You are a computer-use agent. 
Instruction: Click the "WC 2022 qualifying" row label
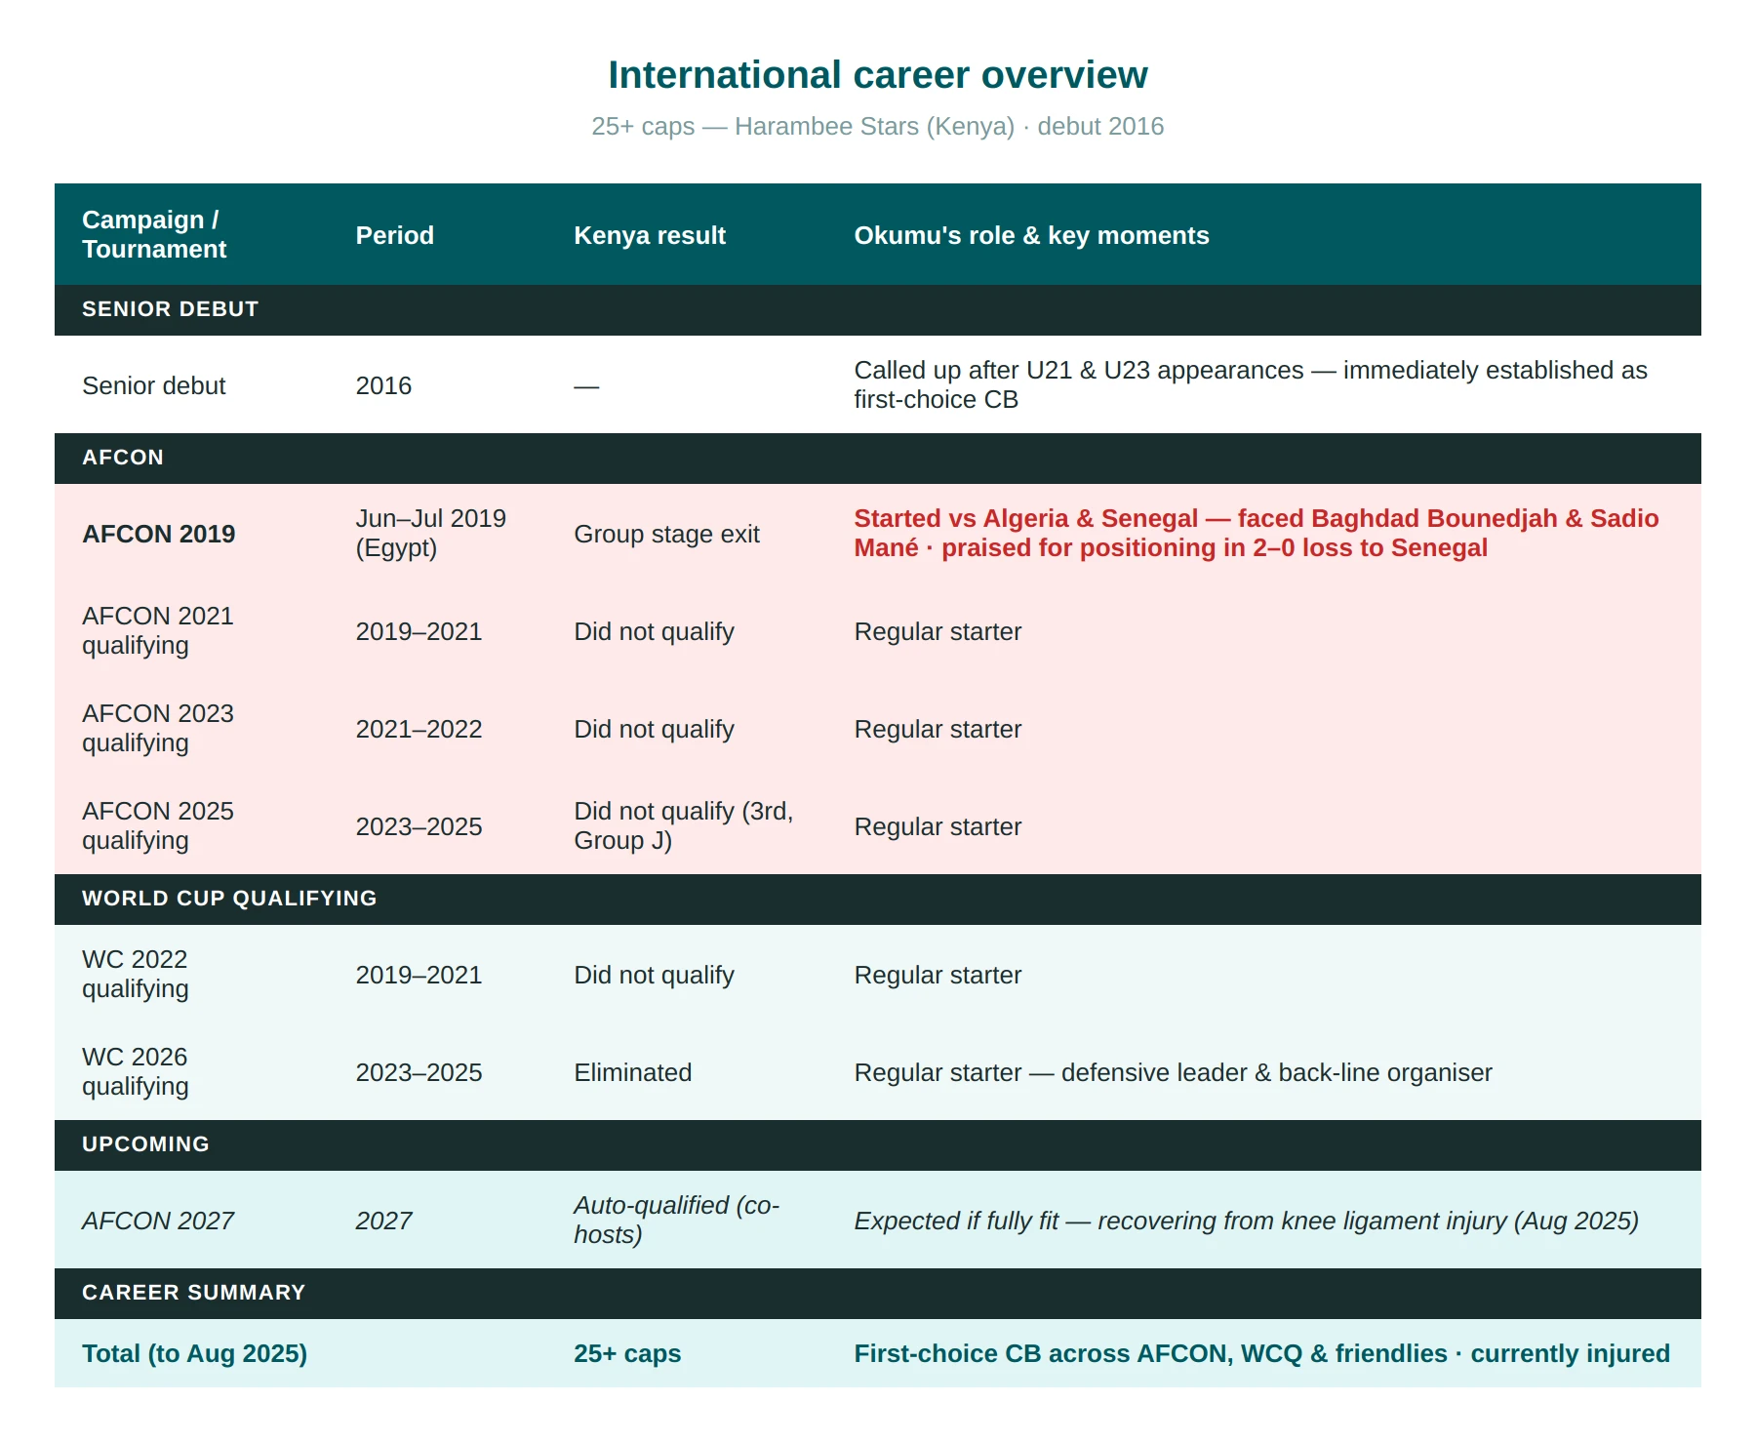click(x=135, y=974)
